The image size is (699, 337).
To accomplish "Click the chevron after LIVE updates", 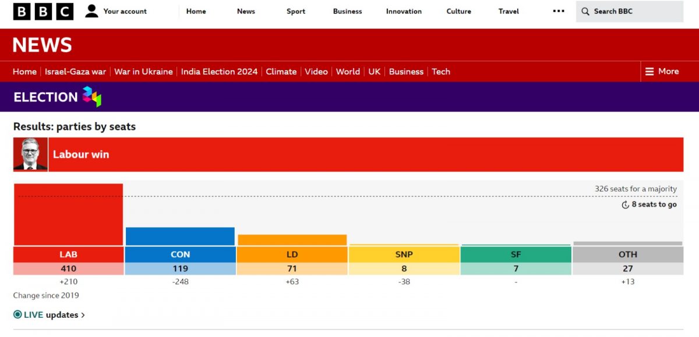I will tap(83, 315).
